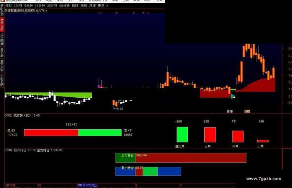This screenshot has height=188, width=292.
Task: Select the 60分钟 period tab
Action: pyautogui.click(x=65, y=5)
